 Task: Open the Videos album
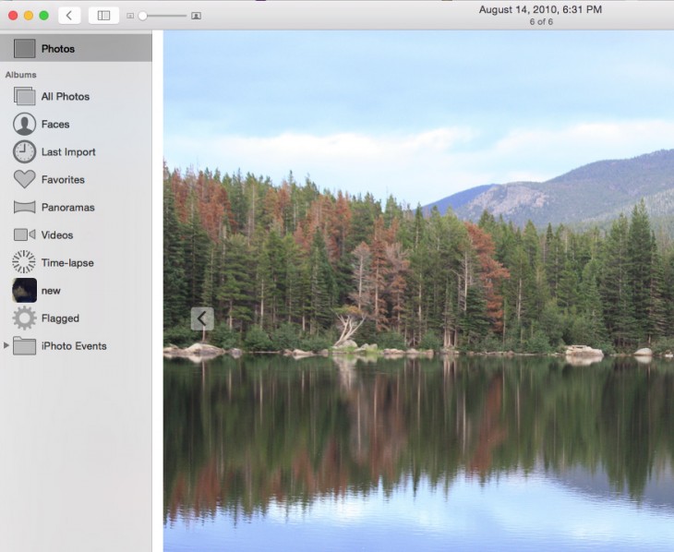[x=76, y=235]
